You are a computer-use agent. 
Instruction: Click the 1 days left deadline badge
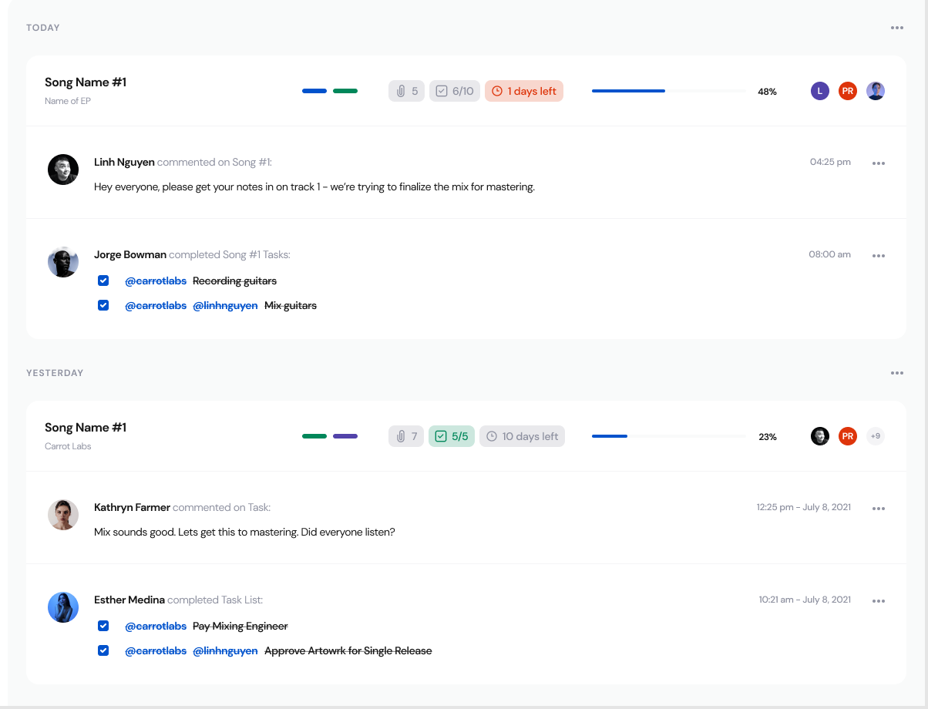pyautogui.click(x=524, y=91)
